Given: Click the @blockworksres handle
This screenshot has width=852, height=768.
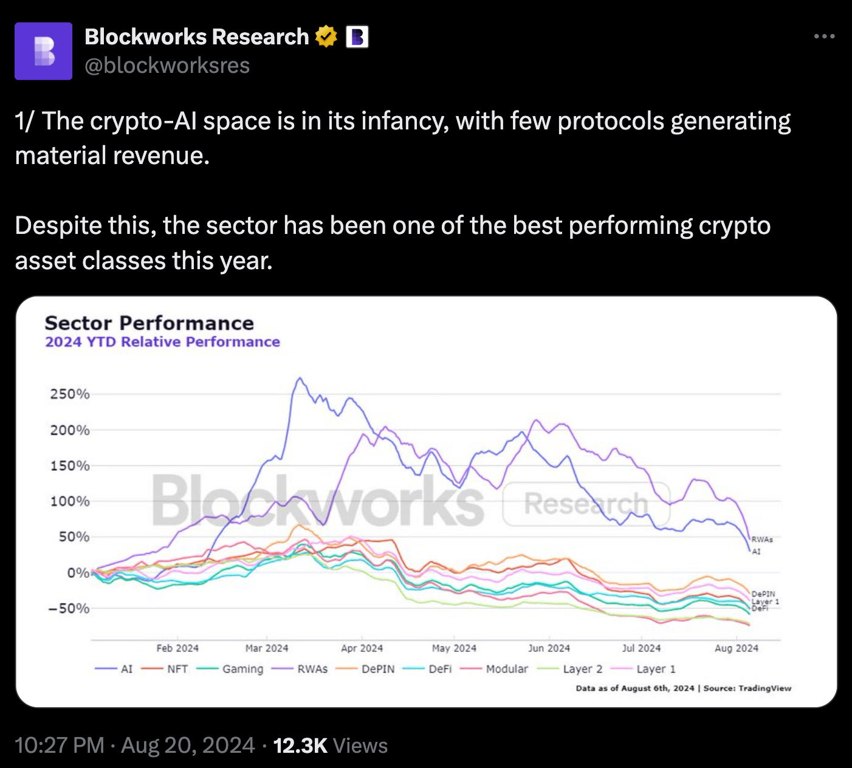Looking at the screenshot, I should (167, 66).
